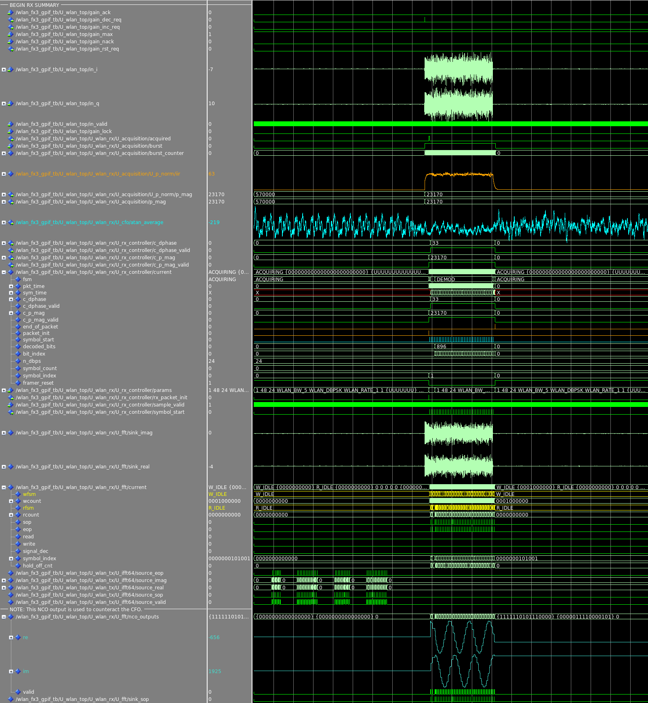Screen dimensions: 648x703
Task: Click the in_valid signal icon
Action: [x=11, y=124]
